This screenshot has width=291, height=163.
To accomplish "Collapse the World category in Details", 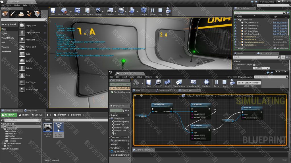I will coord(234,61).
